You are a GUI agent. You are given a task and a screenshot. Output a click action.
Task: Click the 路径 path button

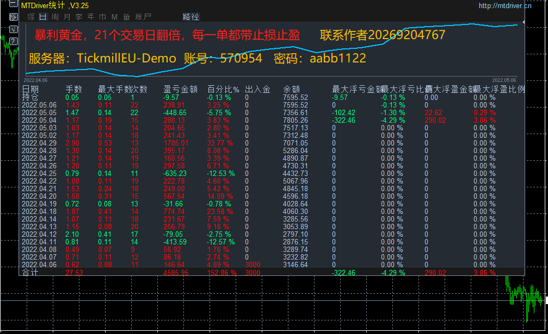click(x=191, y=17)
